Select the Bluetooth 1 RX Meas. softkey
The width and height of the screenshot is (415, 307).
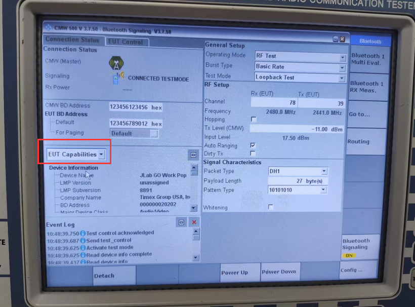pyautogui.click(x=367, y=87)
